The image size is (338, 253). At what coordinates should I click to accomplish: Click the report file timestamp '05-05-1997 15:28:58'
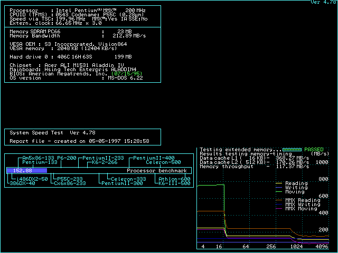[119, 141]
